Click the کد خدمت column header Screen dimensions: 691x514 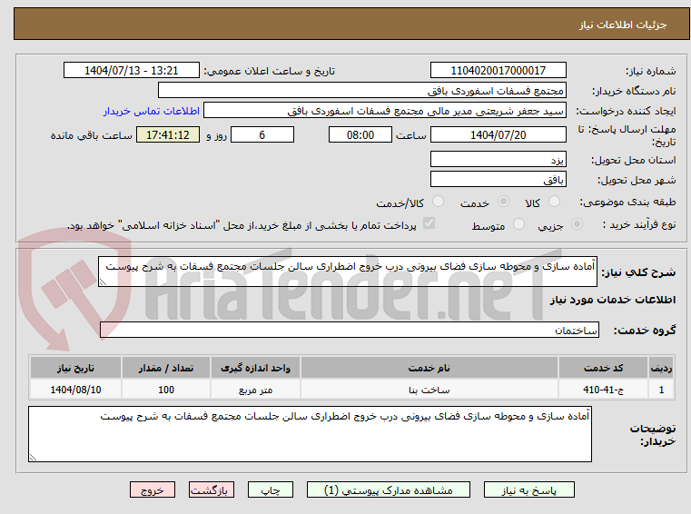[603, 368]
